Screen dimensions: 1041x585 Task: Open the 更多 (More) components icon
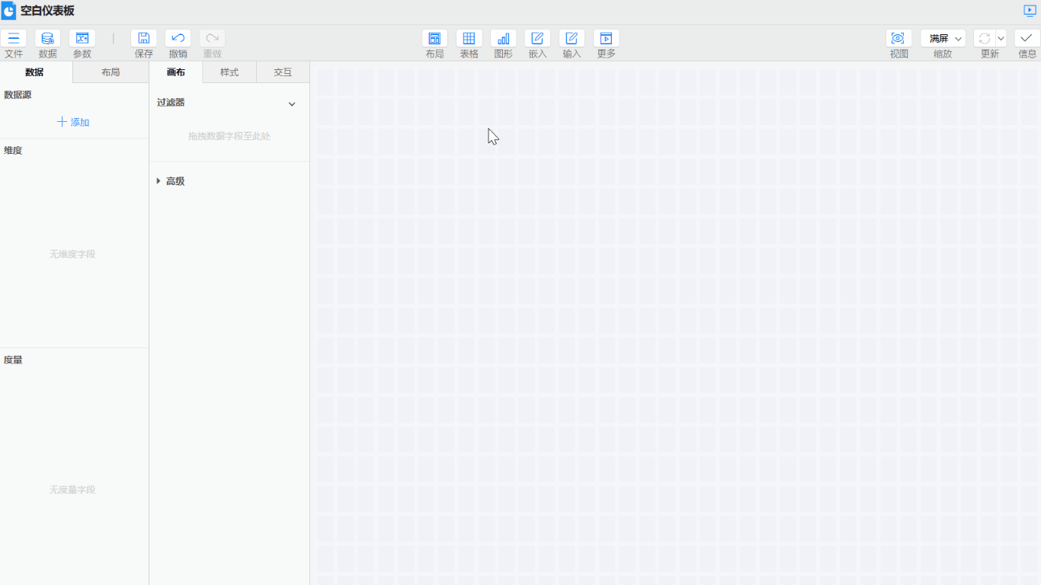pyautogui.click(x=606, y=38)
